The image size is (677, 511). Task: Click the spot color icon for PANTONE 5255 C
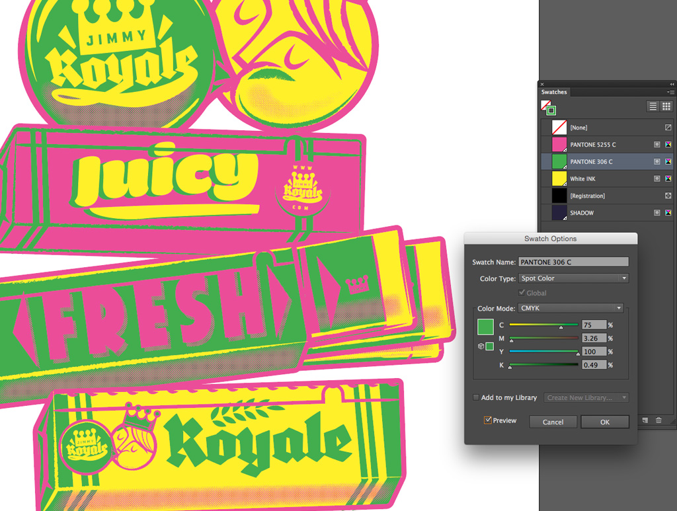657,144
